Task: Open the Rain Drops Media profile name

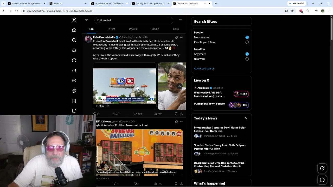Action: coord(104,37)
